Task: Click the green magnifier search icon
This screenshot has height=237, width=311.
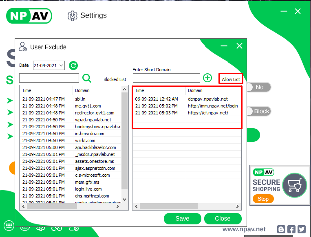Action: (87, 78)
